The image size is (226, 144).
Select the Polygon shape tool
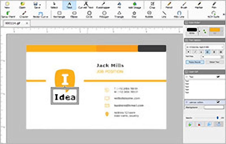tap(104, 15)
